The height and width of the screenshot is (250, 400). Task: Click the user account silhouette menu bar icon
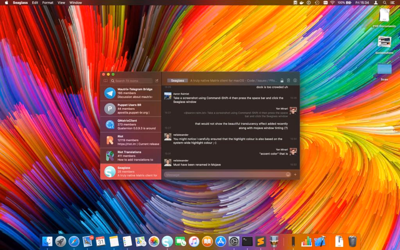376,3
